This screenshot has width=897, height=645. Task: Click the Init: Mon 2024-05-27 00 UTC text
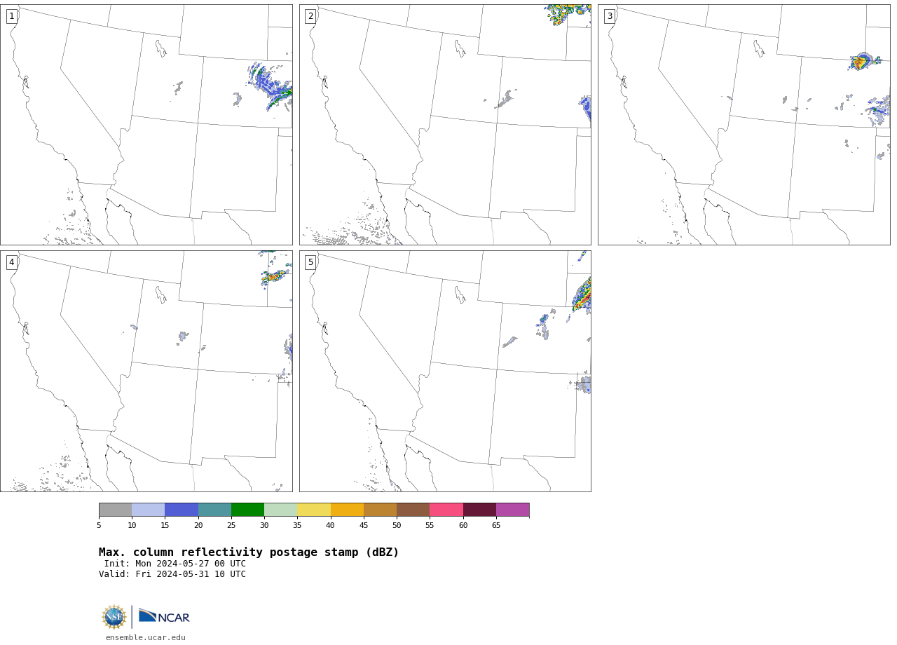pyautogui.click(x=175, y=564)
